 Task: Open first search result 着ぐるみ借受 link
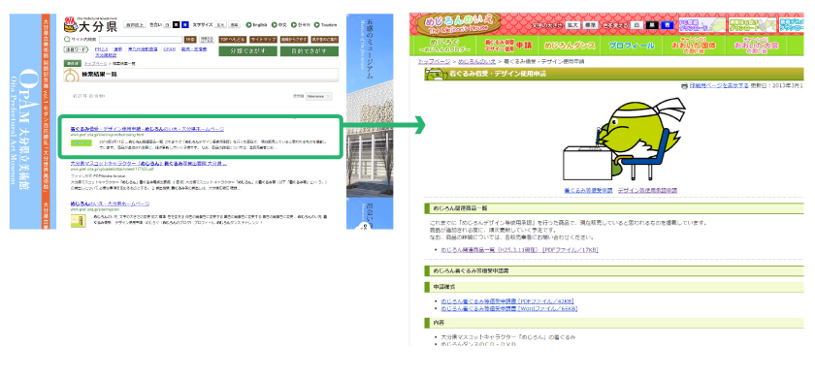pos(147,128)
